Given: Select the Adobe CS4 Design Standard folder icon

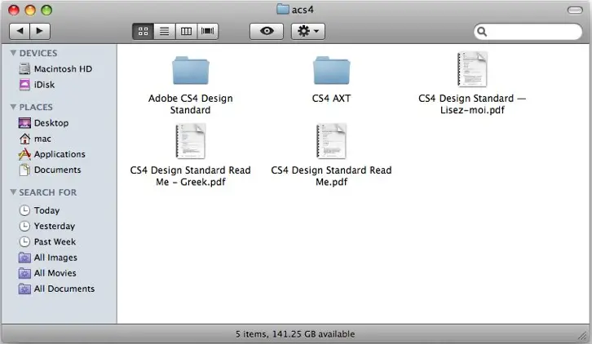Looking at the screenshot, I should pos(191,71).
